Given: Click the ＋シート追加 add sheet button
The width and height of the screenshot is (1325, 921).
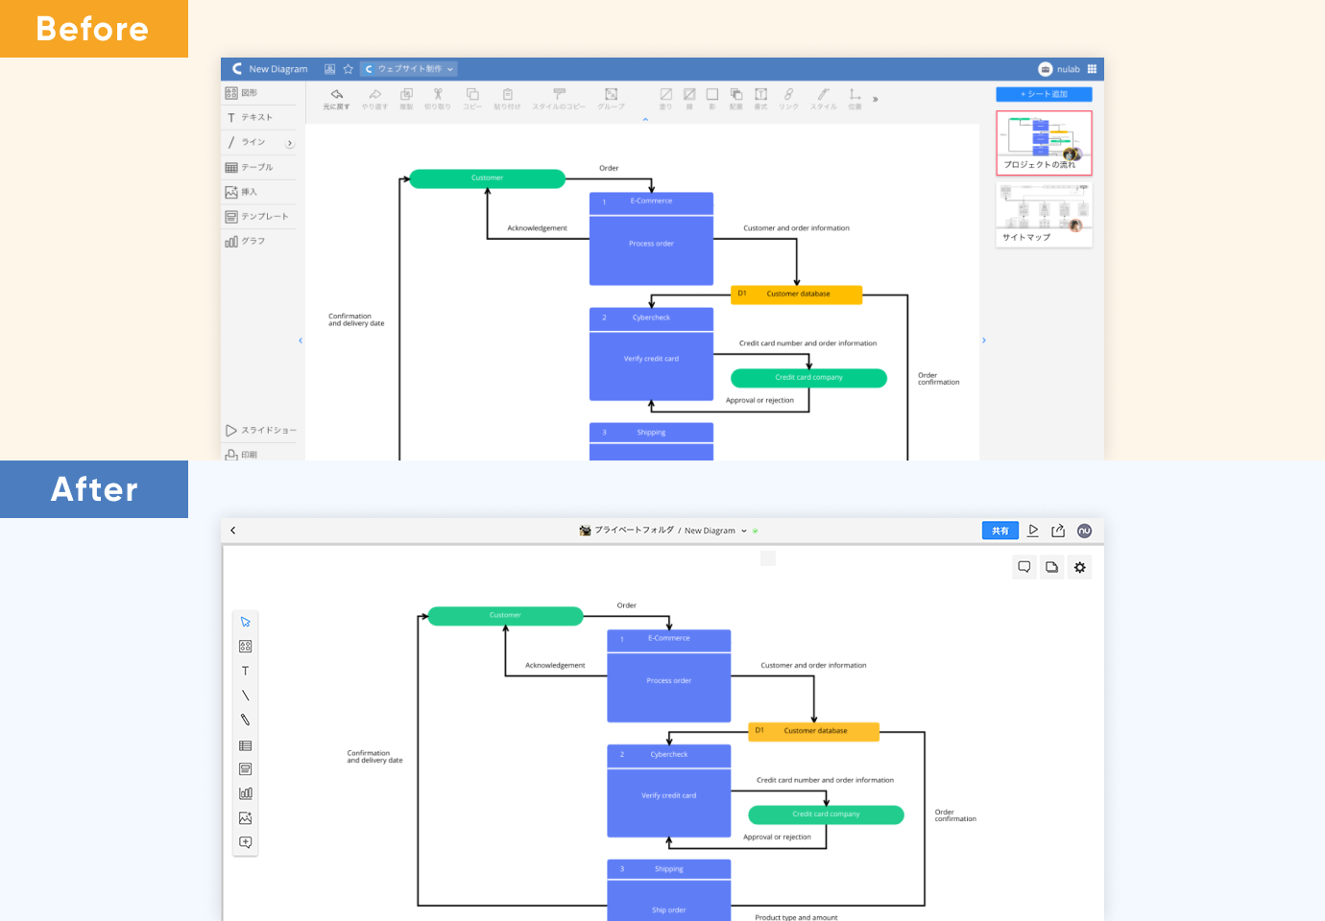Looking at the screenshot, I should pyautogui.click(x=1044, y=94).
